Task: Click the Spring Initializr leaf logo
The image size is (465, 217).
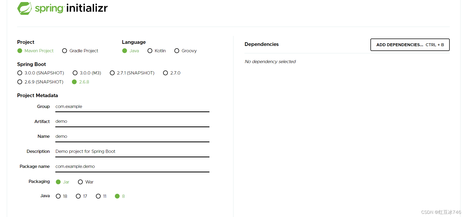Action: 25,8
